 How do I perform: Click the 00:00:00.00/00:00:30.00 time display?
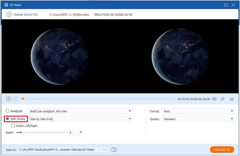point(194,99)
